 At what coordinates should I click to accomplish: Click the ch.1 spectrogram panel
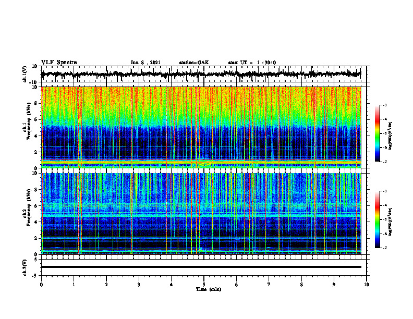(x=201, y=127)
